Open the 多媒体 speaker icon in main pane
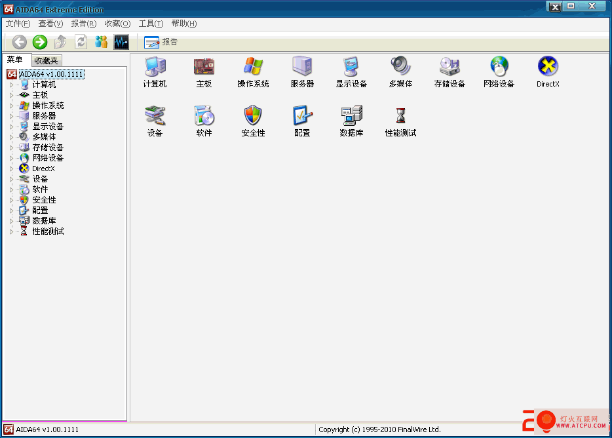The width and height of the screenshot is (612, 438). coord(401,72)
